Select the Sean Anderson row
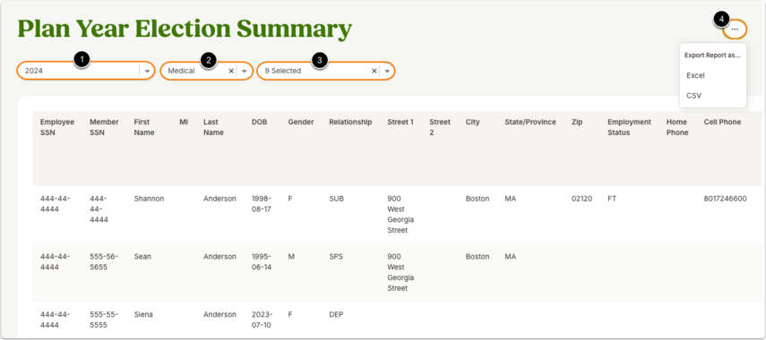The image size is (766, 340). pos(397,272)
